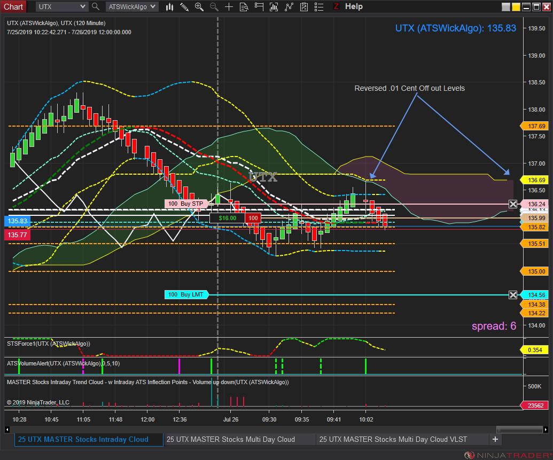Image resolution: width=553 pixels, height=460 pixels.
Task: Click the red Z toolbar icon
Action: tap(336, 6)
